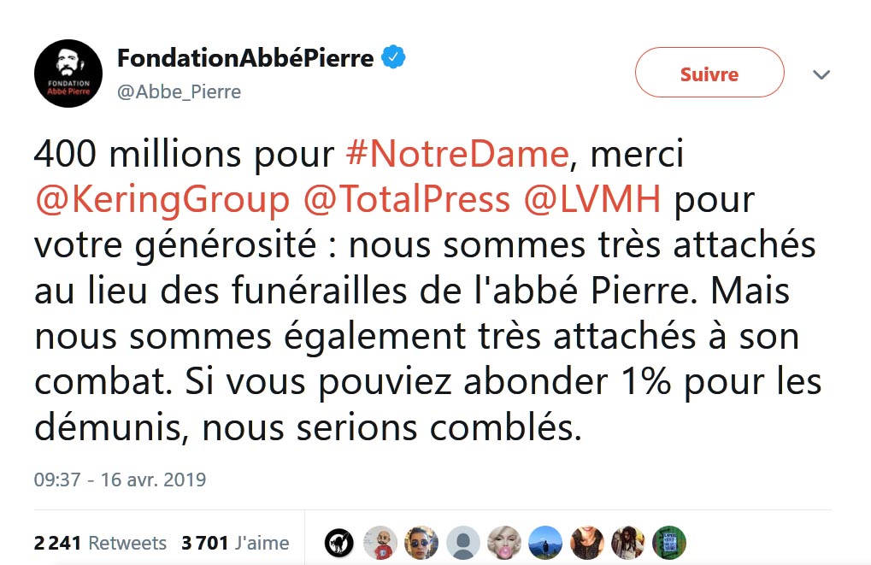Open the green poster liker avatar

pos(669,542)
